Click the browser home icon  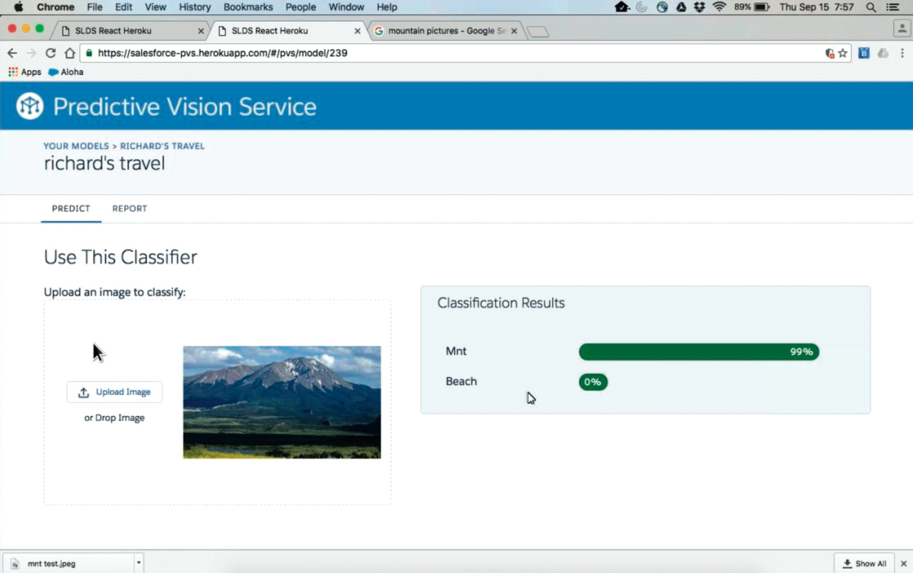click(70, 53)
